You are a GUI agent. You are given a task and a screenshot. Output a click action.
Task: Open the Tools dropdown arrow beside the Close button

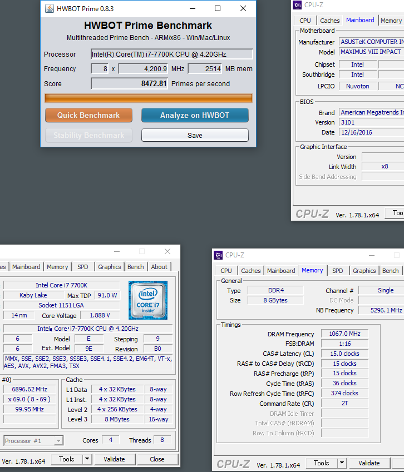(x=87, y=459)
